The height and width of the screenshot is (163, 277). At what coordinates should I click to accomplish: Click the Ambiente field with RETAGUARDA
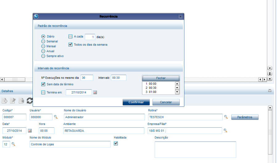click(x=104, y=131)
